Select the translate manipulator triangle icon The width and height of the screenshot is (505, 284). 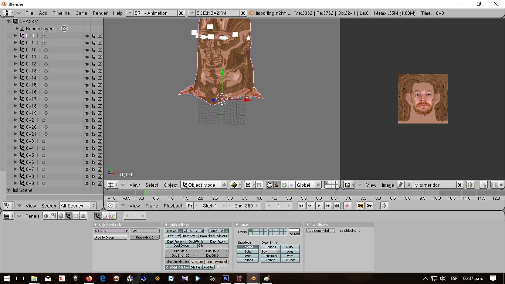(x=276, y=185)
